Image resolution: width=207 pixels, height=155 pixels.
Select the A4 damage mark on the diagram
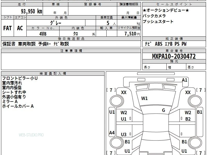click(x=112, y=133)
